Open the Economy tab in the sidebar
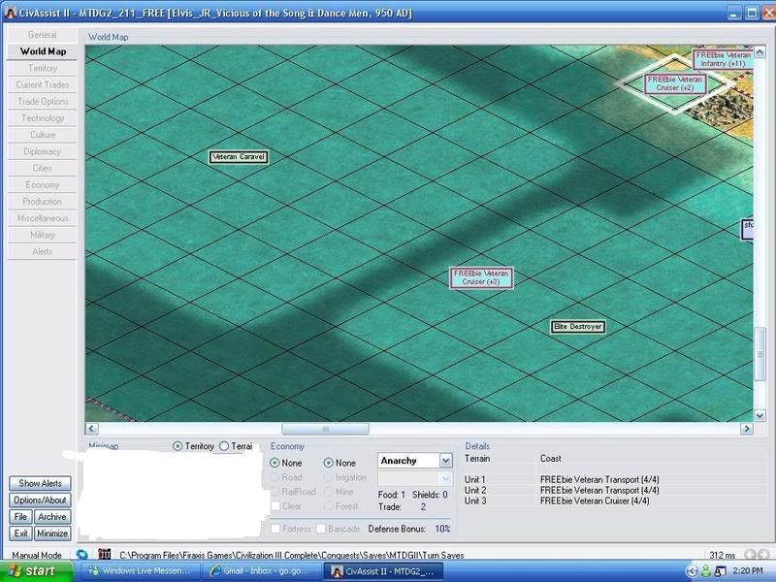The image size is (776, 582). (x=42, y=184)
